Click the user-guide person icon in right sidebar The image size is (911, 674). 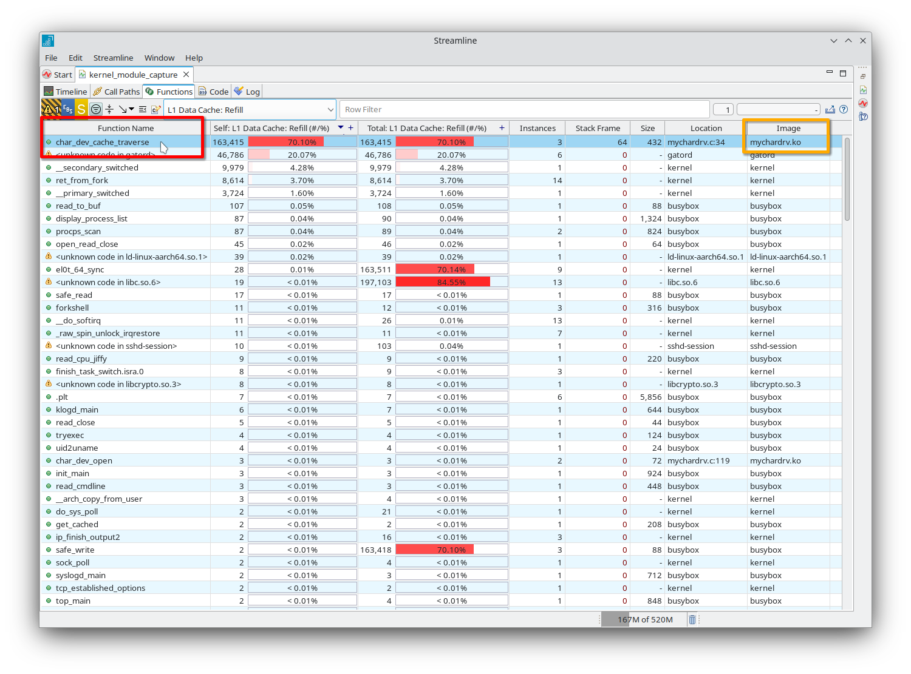[x=863, y=116]
